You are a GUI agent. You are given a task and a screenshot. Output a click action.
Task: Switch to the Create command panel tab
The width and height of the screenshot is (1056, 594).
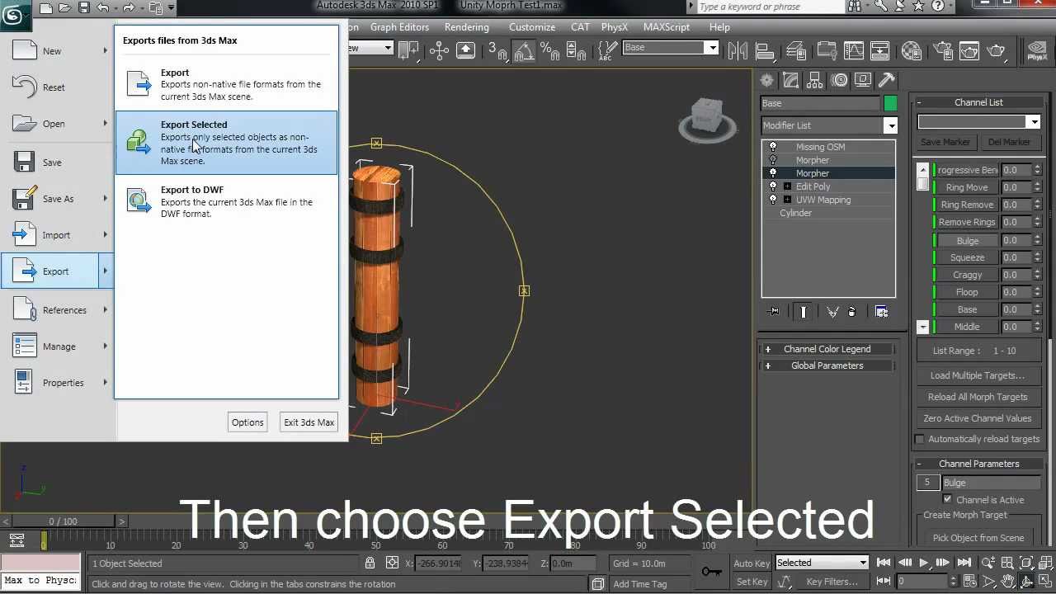pos(767,80)
